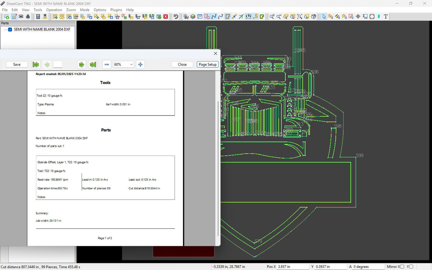The width and height of the screenshot is (432, 270).
Task: Decrease report zoom with minus button
Action: point(107,64)
